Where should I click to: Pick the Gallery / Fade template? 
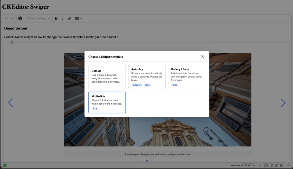pos(187,77)
